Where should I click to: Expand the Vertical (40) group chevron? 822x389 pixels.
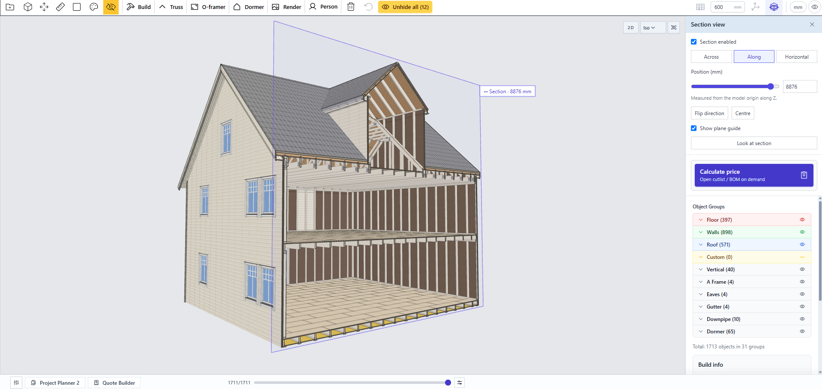pos(701,269)
